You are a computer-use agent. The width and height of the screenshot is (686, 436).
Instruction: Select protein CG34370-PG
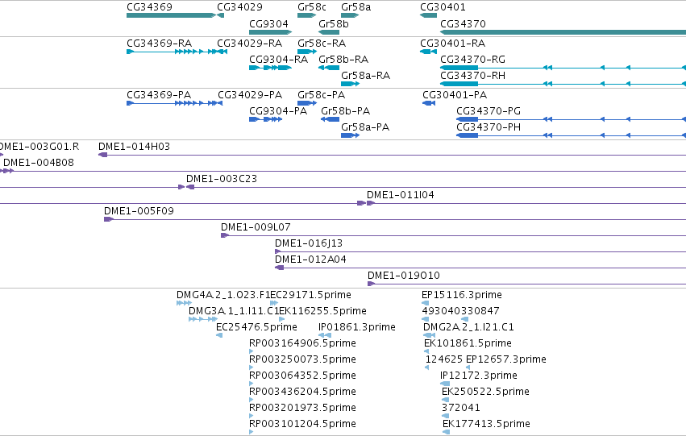tap(571, 119)
